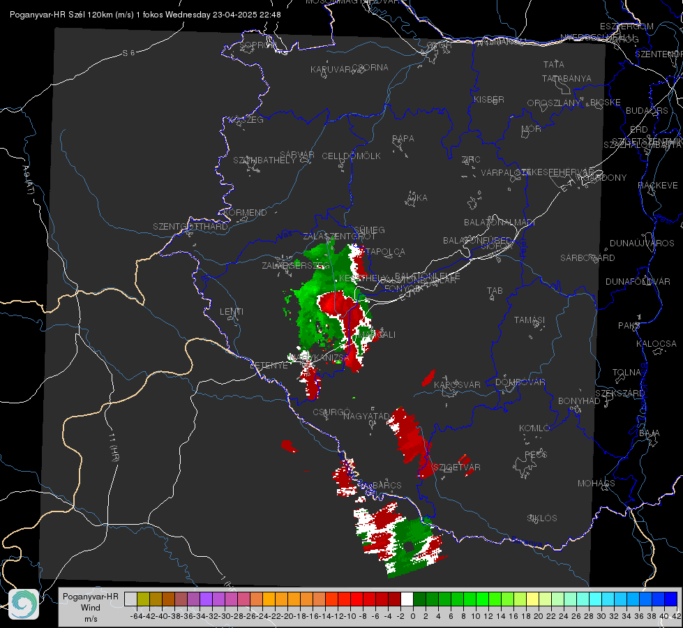Click the BICSKE city label
Image resolution: width=683 pixels, height=628 pixels.
coord(606,102)
